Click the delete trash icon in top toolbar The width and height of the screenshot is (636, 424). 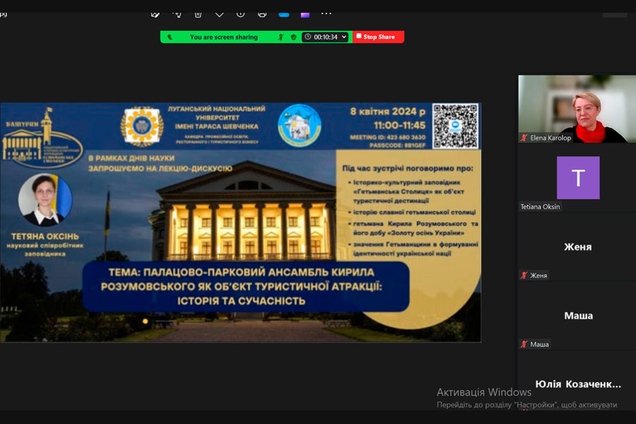coord(198,14)
